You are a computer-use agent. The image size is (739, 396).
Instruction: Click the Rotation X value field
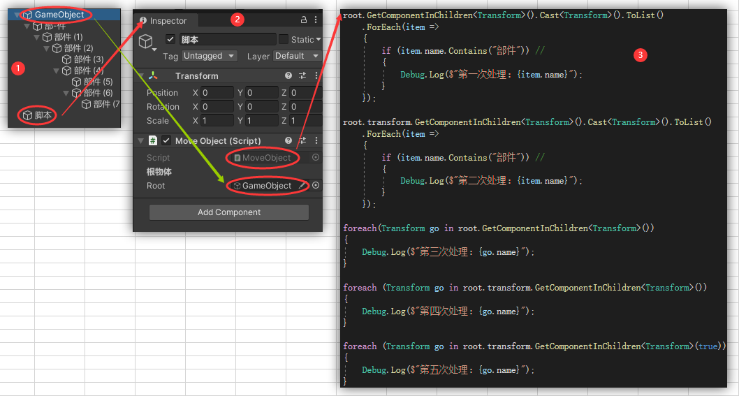click(217, 107)
